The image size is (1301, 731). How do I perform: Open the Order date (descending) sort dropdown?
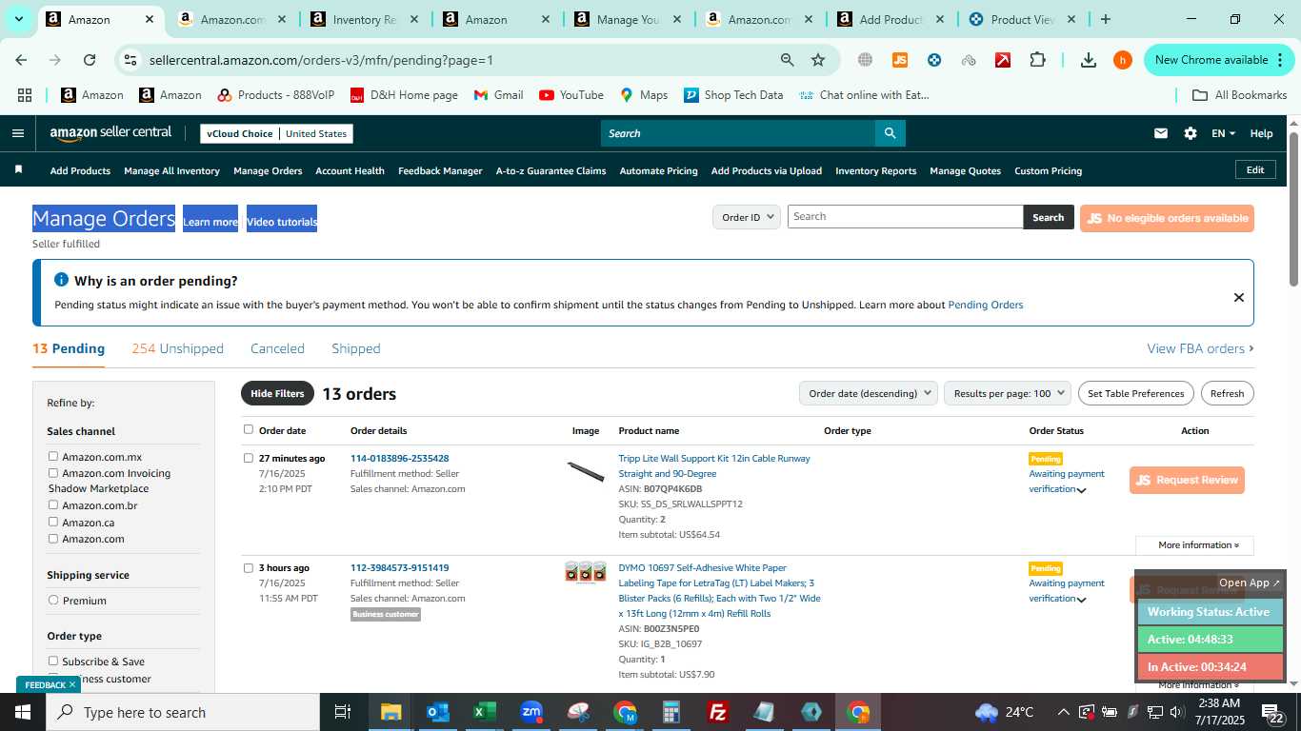pos(868,393)
